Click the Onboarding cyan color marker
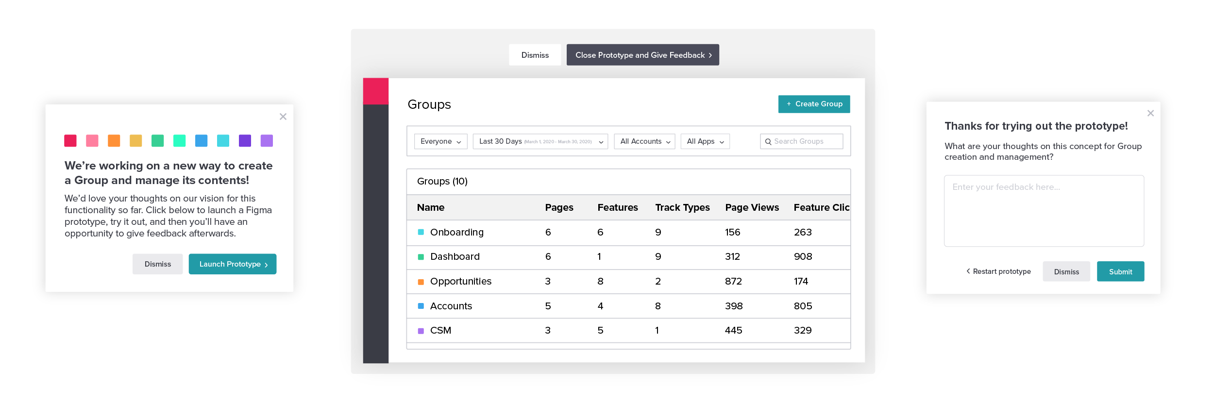The width and height of the screenshot is (1214, 405). click(421, 233)
